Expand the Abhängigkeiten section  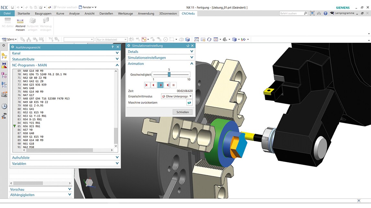pyautogui.click(x=40, y=195)
